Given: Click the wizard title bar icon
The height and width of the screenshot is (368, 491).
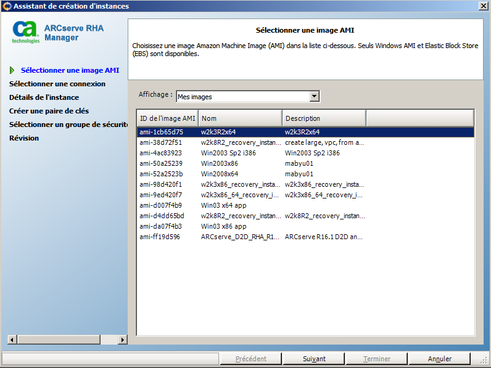Looking at the screenshot, I should point(7,6).
